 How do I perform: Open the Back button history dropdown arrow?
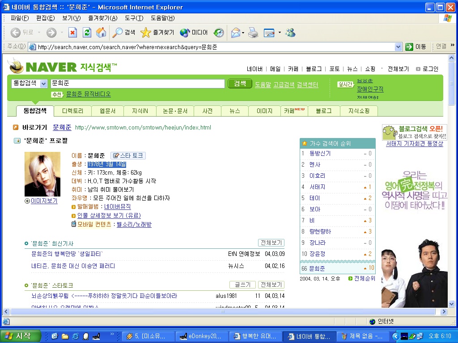(39, 32)
